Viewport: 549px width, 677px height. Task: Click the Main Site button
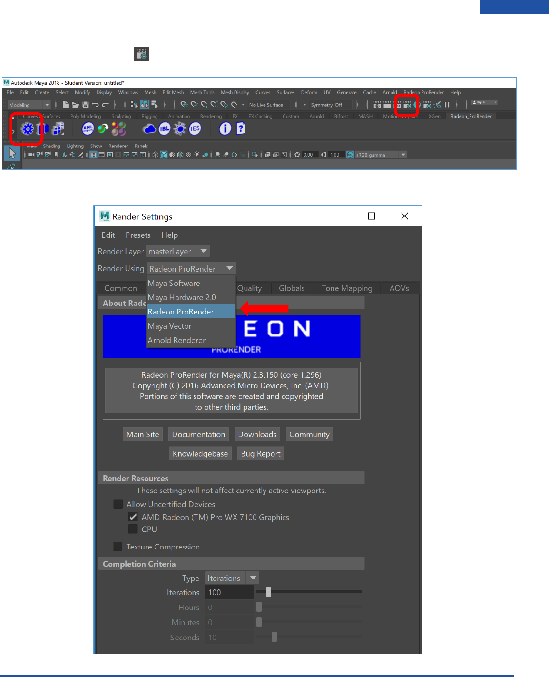coord(143,434)
